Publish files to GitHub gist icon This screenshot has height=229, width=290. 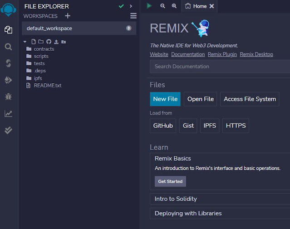49,42
